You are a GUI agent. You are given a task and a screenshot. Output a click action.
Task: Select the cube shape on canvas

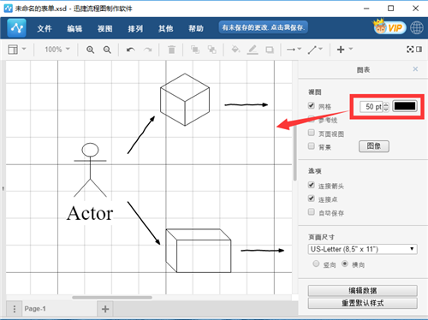185,99
